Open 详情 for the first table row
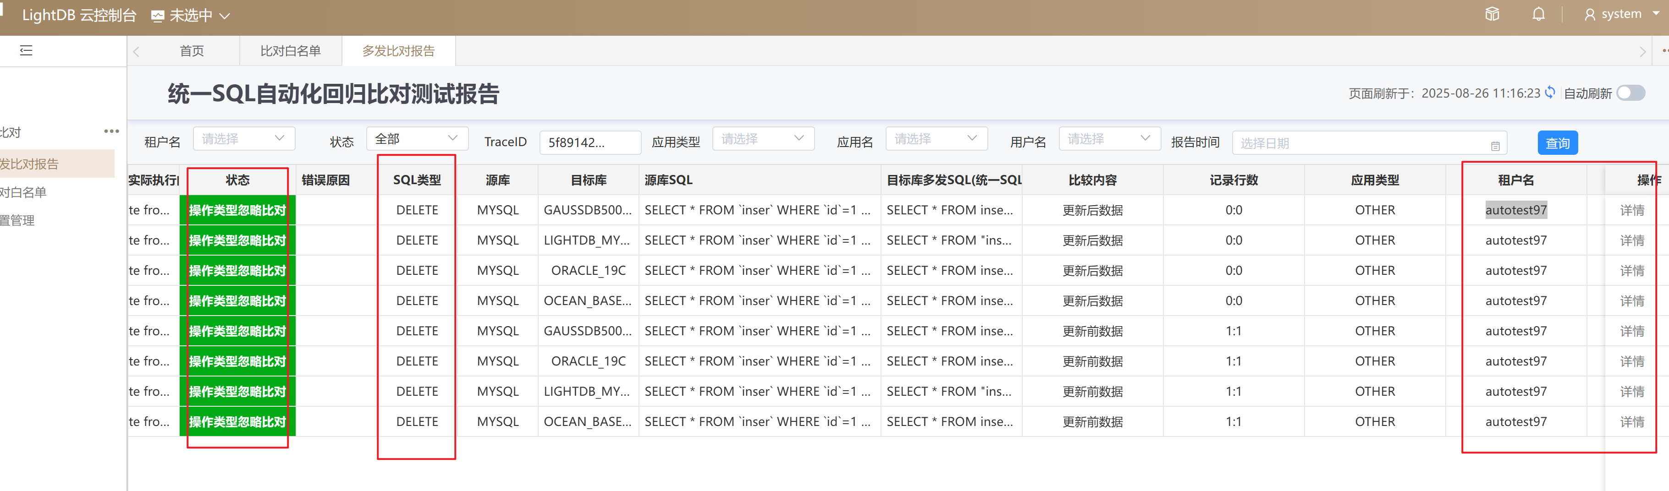 pos(1631,210)
